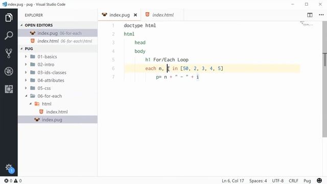Click line number 1 in gutter
This screenshot has height=184, width=327.
tap(113, 26)
